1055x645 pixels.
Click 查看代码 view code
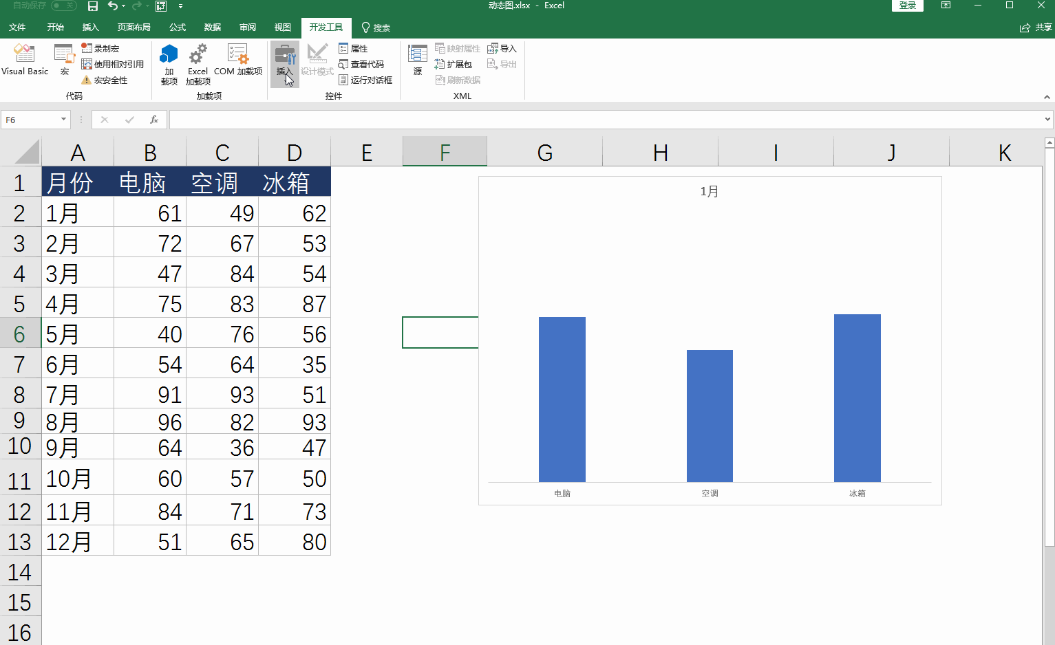coord(361,64)
